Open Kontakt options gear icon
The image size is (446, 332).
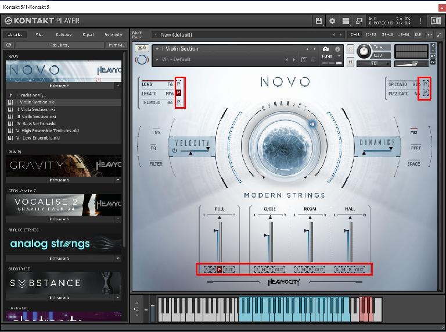tap(332, 21)
